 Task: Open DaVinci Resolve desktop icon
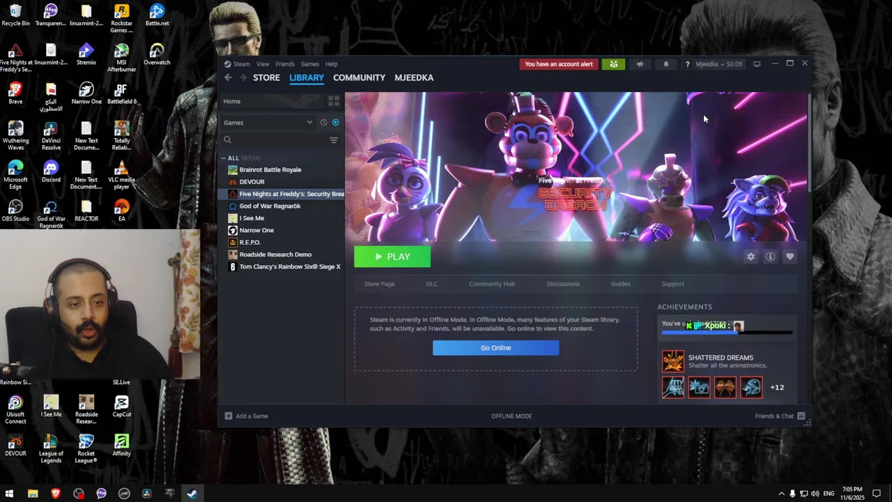coord(51,136)
